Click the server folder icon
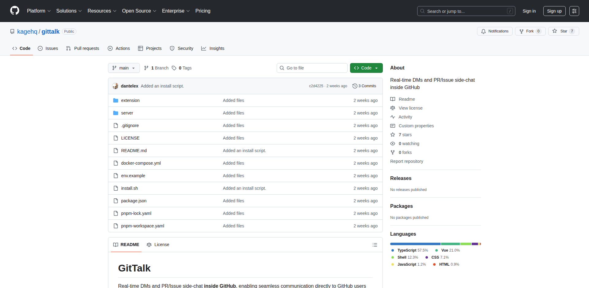The width and height of the screenshot is (589, 288). [x=116, y=113]
